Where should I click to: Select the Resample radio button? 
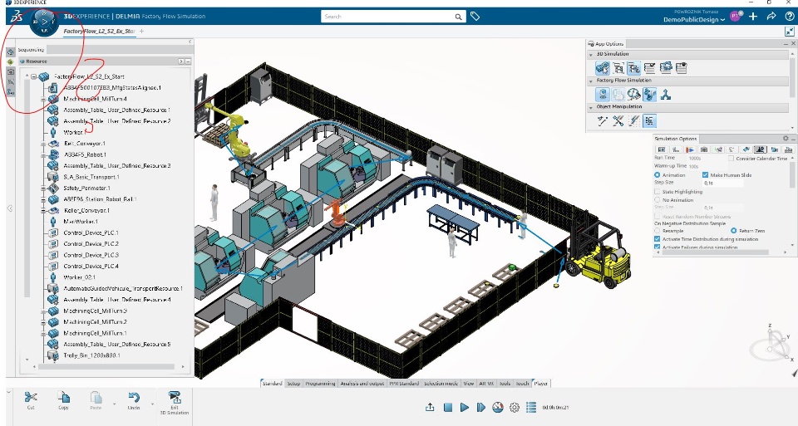657,231
